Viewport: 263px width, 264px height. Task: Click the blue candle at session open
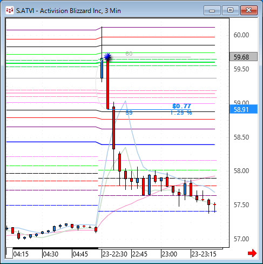102,68
